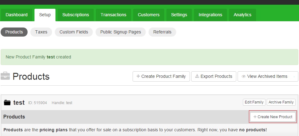The width and height of the screenshot is (299, 136).
Task: Go to Public Signup Pages
Action: (x=121, y=32)
